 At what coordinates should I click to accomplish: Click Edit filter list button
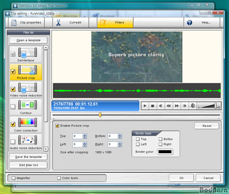tap(28, 165)
